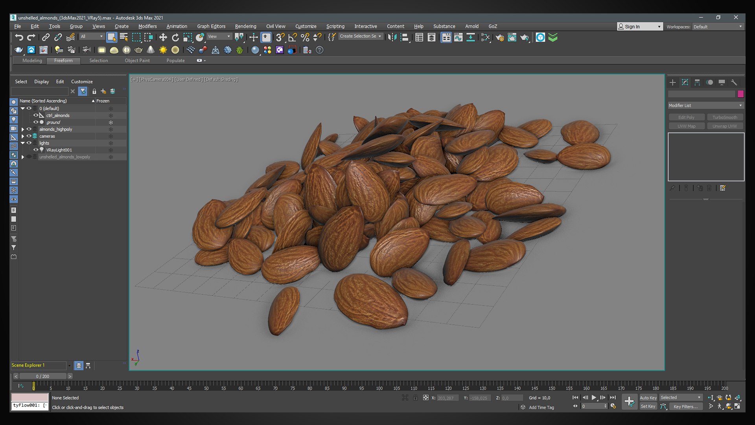Switch to the Object Paint ribbon tab

tap(137, 61)
